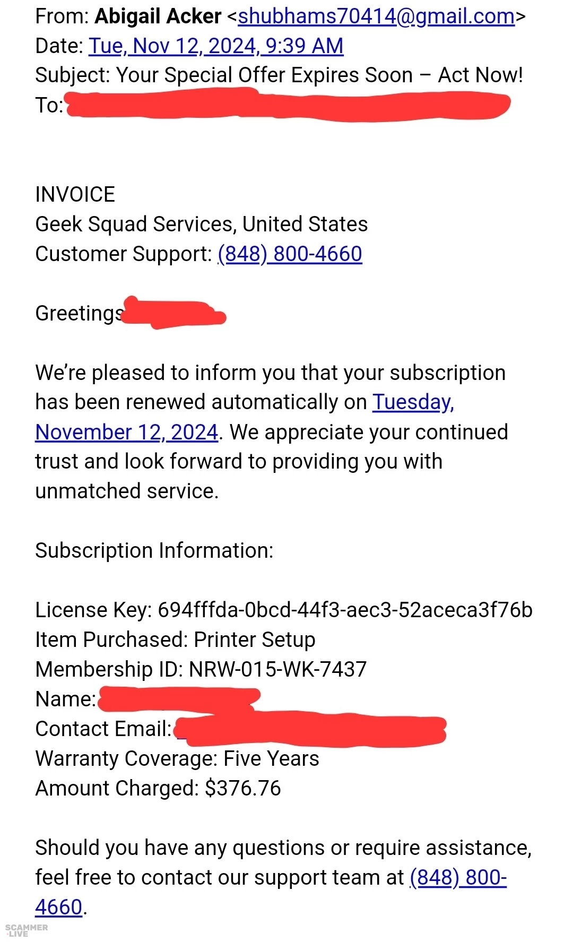This screenshot has width=573, height=942.
Task: Click the sender email address shubhams70414@gmail.com
Action: click(x=376, y=17)
